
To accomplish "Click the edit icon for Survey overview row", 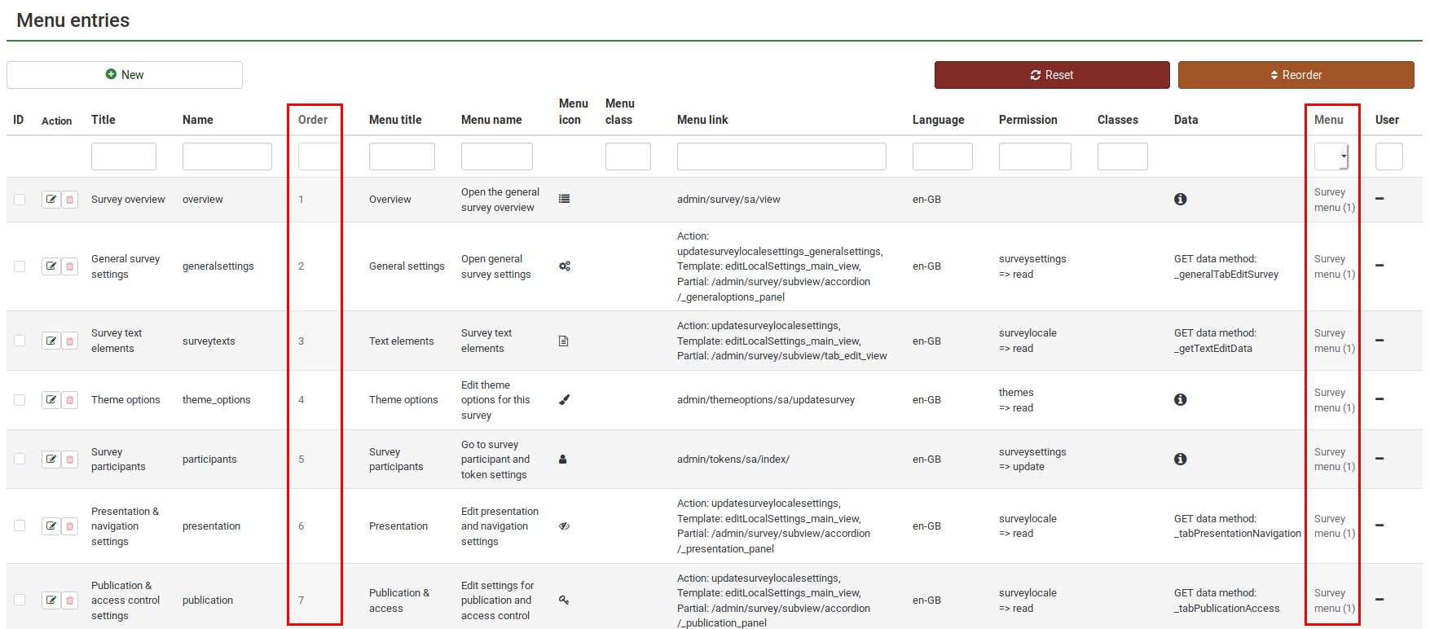I will pyautogui.click(x=51, y=200).
